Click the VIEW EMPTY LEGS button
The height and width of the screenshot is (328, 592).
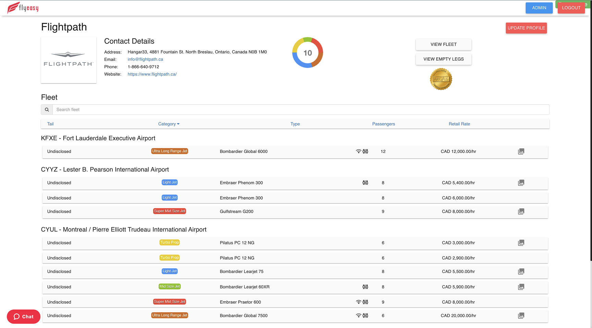(x=443, y=59)
